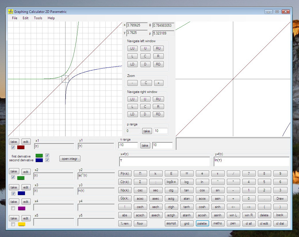This screenshot has height=237, width=299.
Task: Click the division slash key
Action: click(233, 174)
